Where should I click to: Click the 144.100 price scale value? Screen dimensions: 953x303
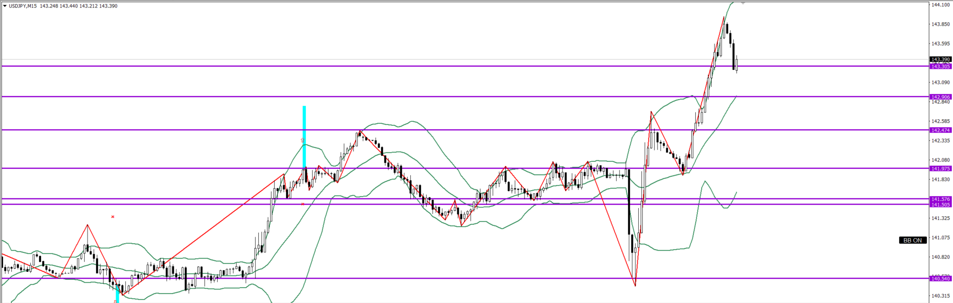(x=940, y=5)
